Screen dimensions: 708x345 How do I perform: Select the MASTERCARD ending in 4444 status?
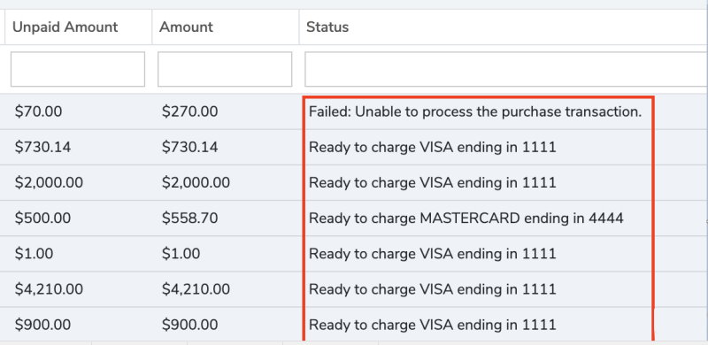click(466, 218)
